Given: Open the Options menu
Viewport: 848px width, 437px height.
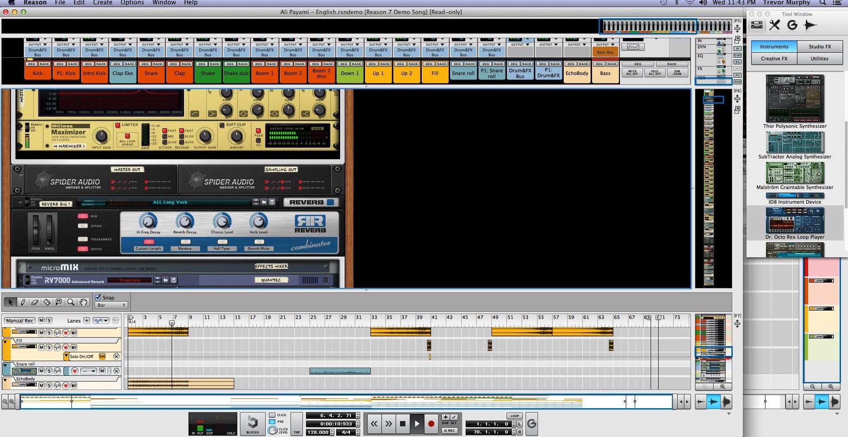Looking at the screenshot, I should click(x=132, y=3).
